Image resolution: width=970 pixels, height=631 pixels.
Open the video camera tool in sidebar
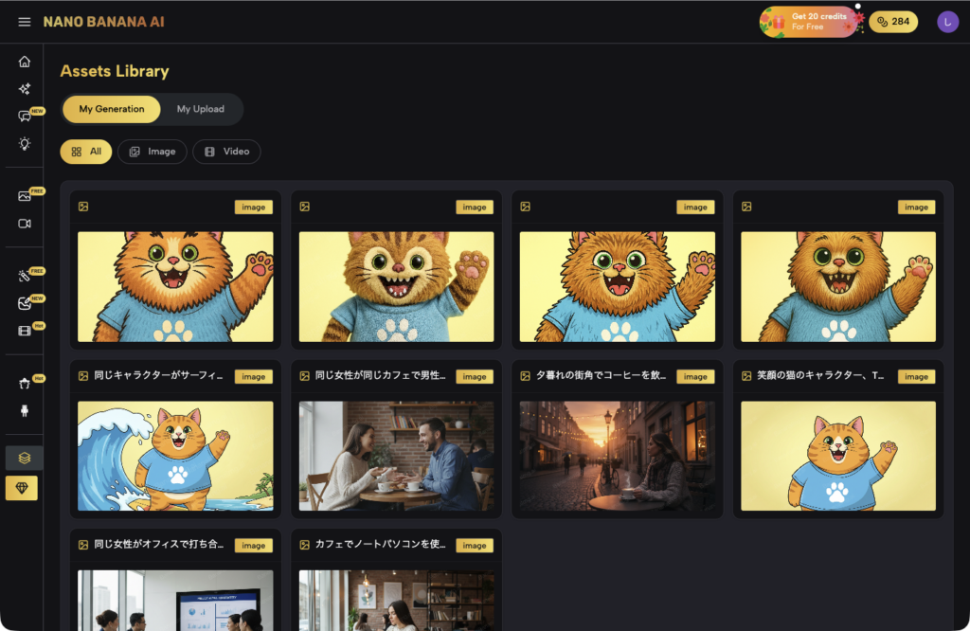click(25, 224)
